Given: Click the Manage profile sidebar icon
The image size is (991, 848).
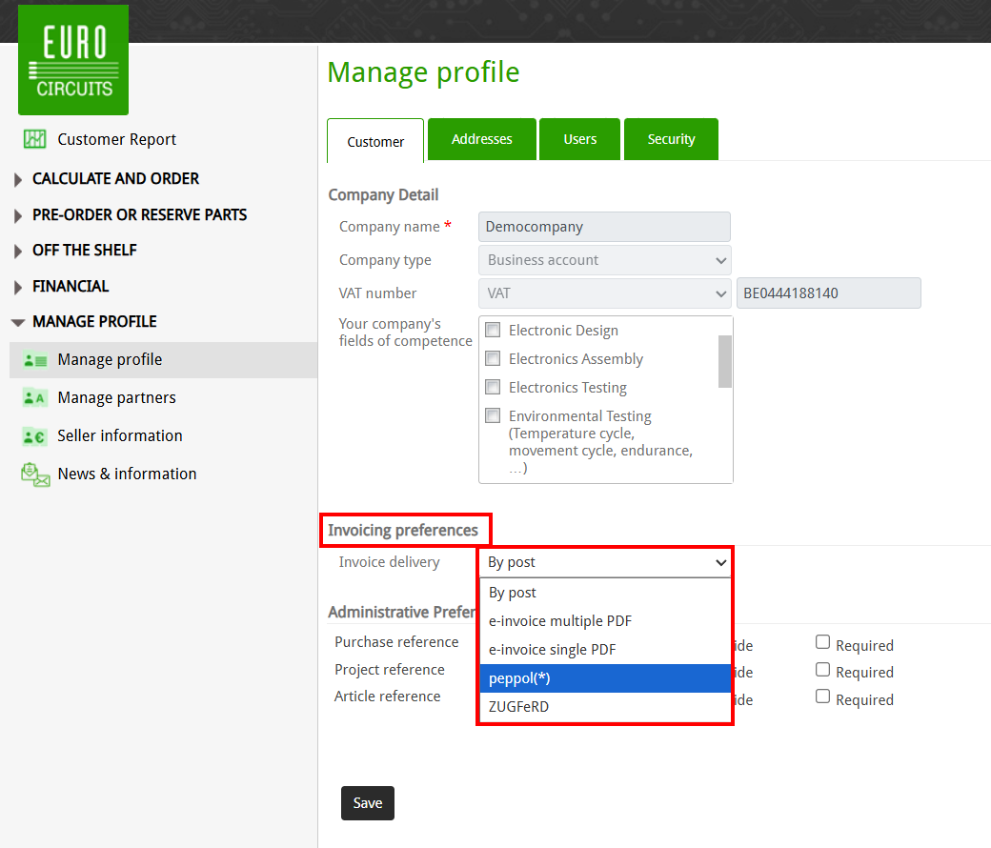Looking at the screenshot, I should [35, 360].
